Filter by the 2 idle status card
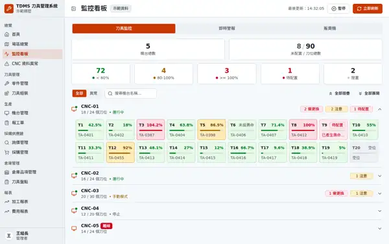The width and height of the screenshot is (389, 244). click(x=353, y=74)
